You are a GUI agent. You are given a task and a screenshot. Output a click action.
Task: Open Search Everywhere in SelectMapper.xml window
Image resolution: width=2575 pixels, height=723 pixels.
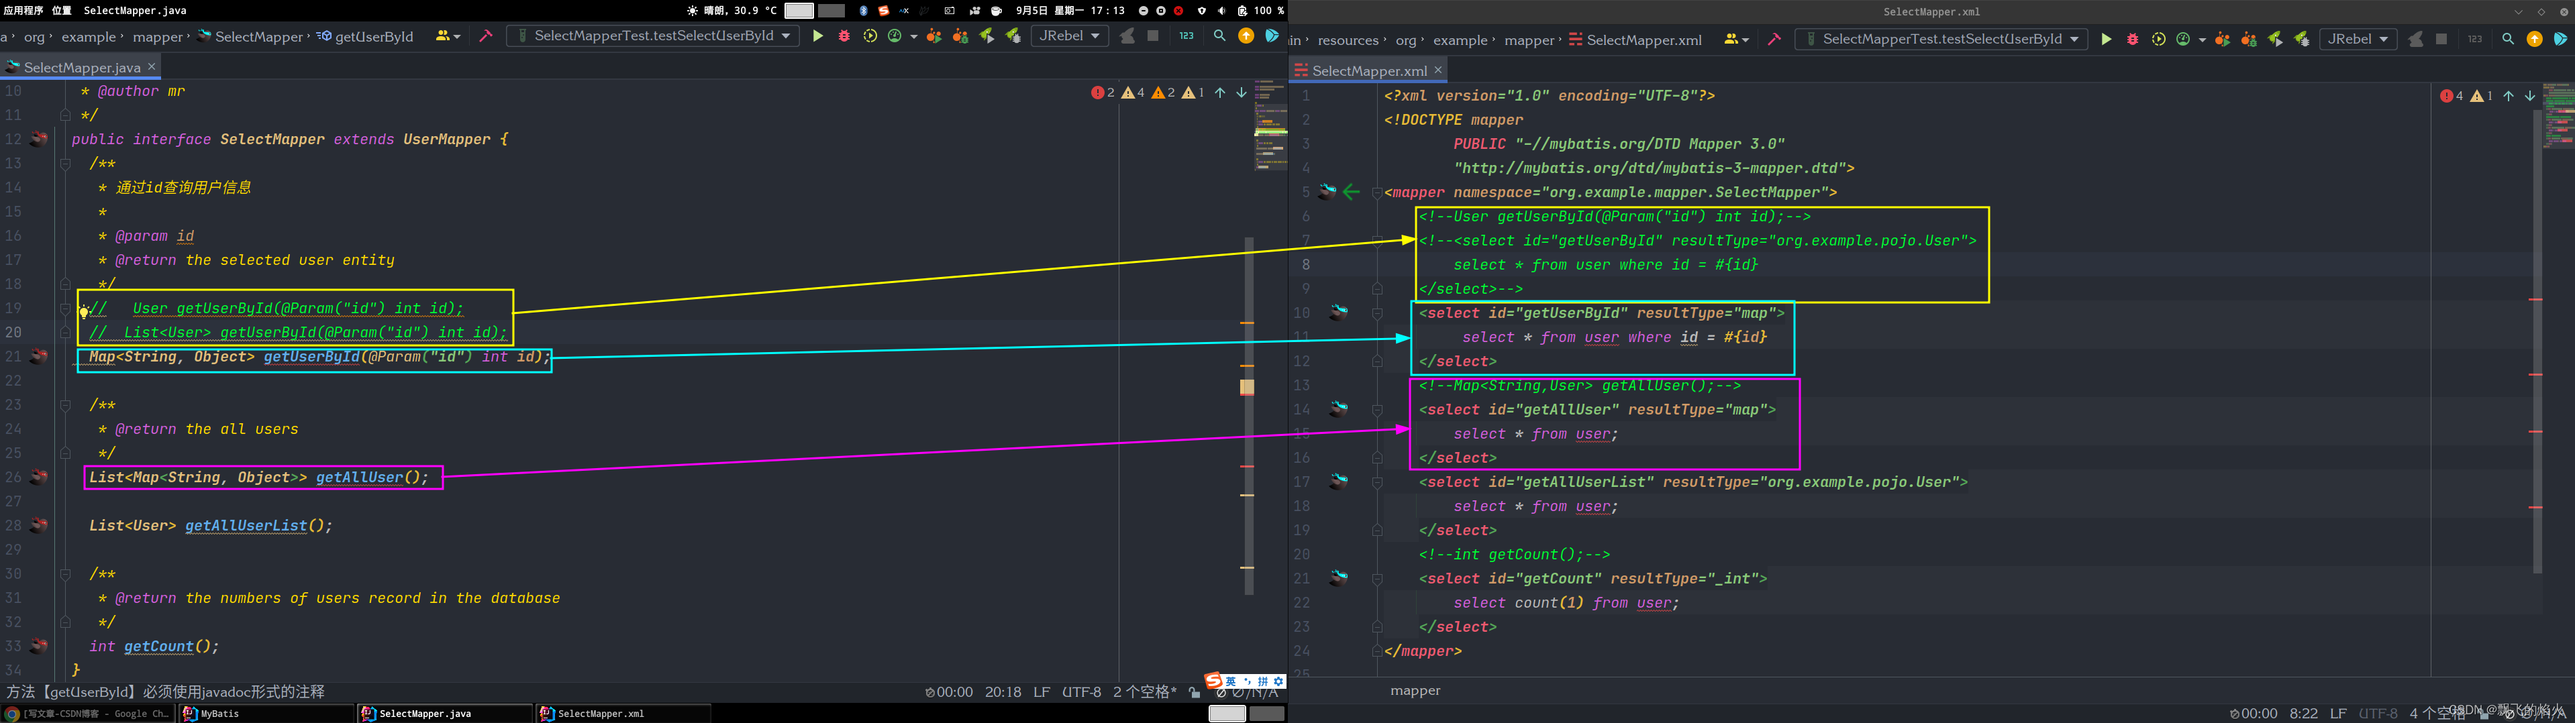(2508, 39)
